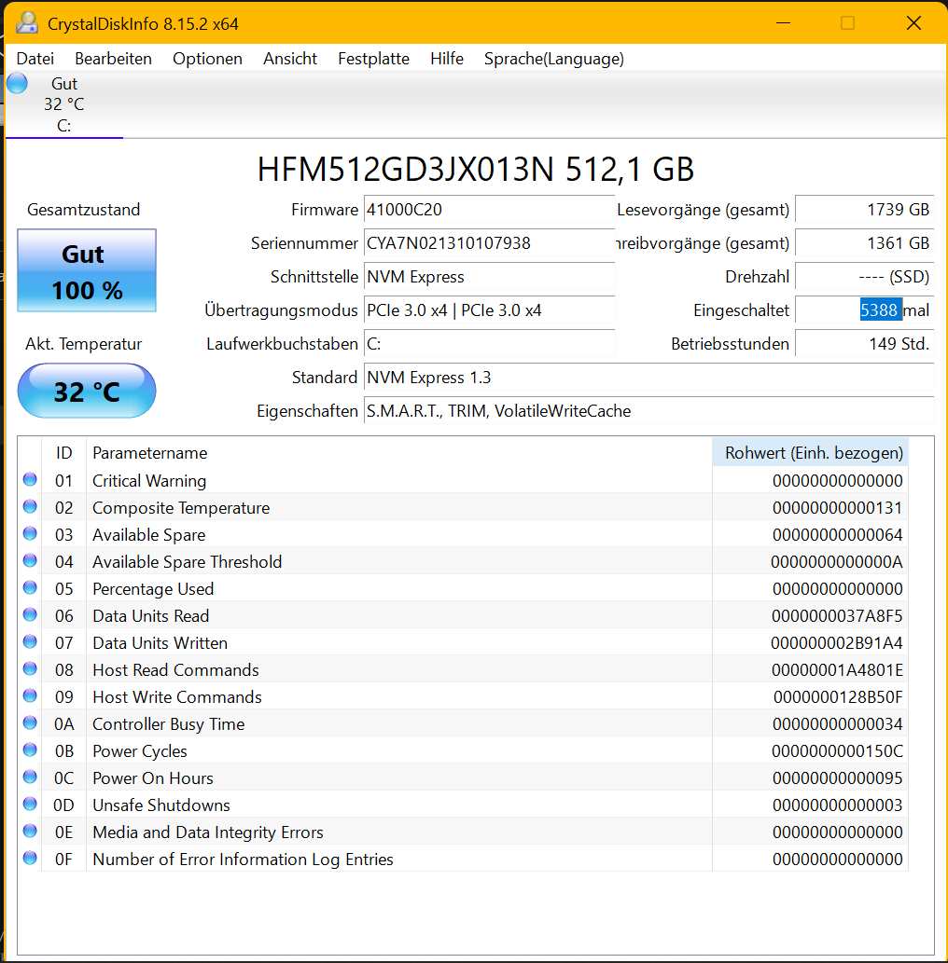948x963 pixels.
Task: Select the Composite Temperature row text
Action: coord(181,508)
